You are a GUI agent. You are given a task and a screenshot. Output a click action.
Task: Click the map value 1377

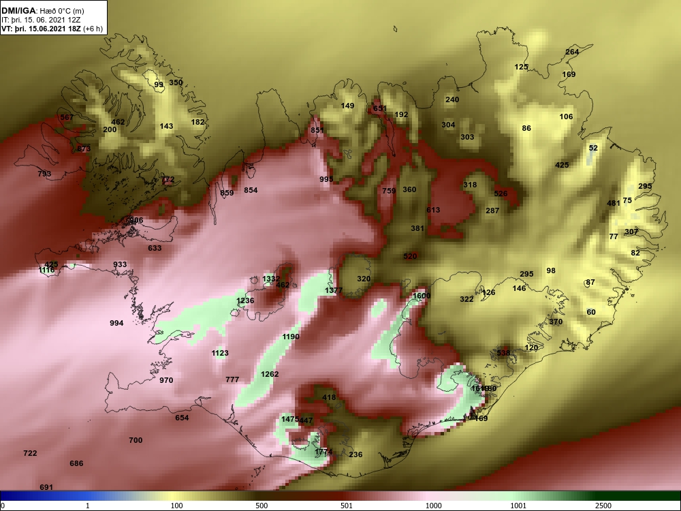click(334, 290)
